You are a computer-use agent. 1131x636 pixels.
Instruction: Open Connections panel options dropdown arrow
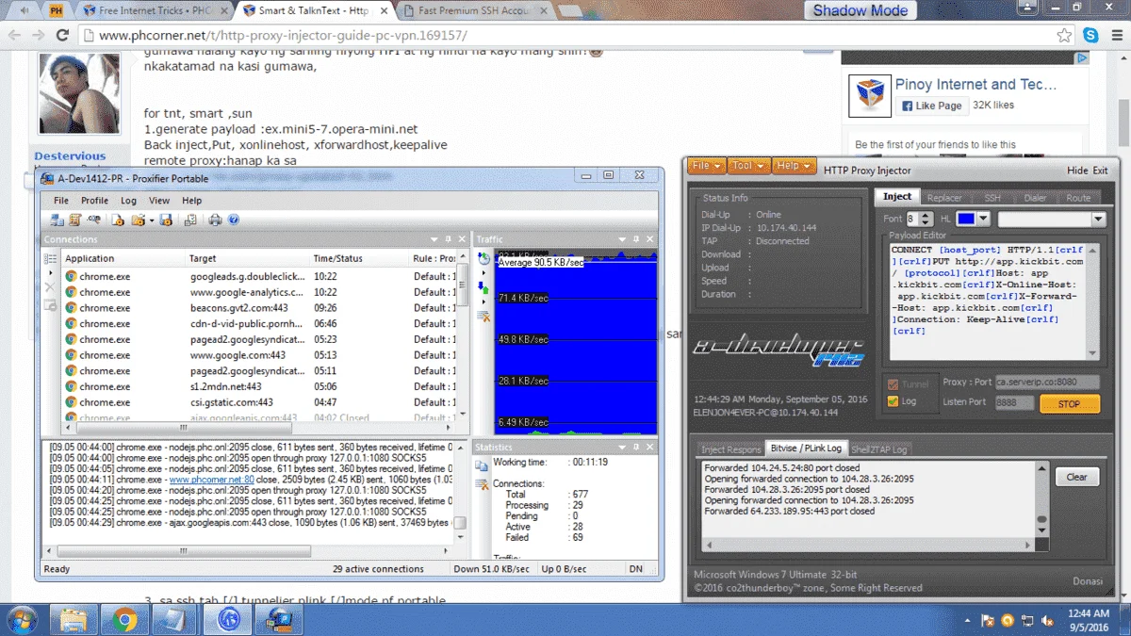(434, 239)
